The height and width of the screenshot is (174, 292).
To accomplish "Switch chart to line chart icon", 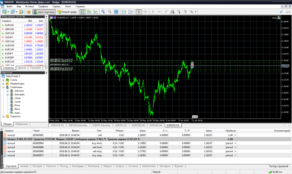I will coord(95,12).
